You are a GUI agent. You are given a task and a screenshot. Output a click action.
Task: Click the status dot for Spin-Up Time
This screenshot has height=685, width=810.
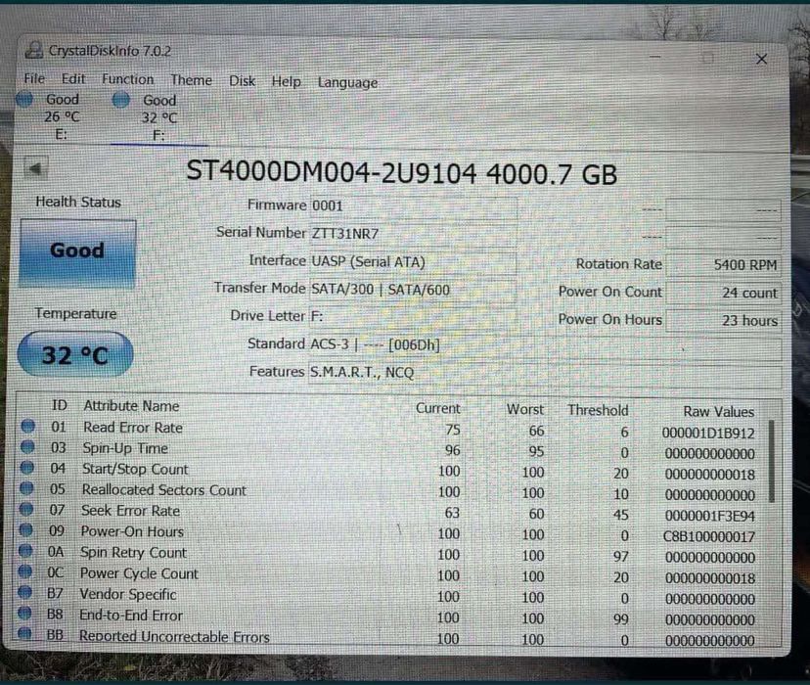point(27,447)
